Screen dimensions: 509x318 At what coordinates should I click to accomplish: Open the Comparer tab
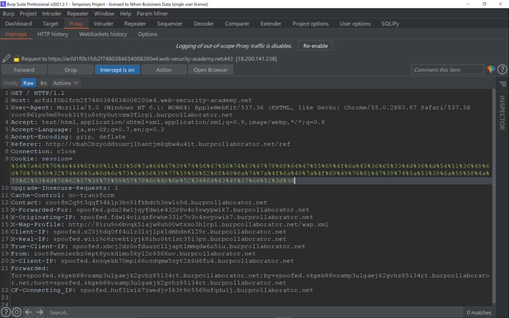(x=237, y=24)
